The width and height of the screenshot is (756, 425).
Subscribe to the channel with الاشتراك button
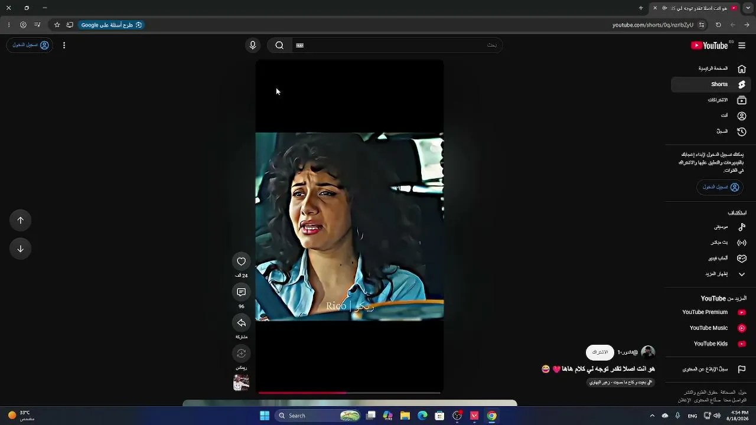tap(600, 352)
